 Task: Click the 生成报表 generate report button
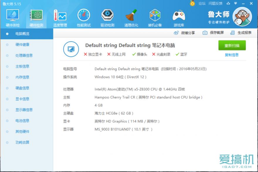[x=241, y=33]
